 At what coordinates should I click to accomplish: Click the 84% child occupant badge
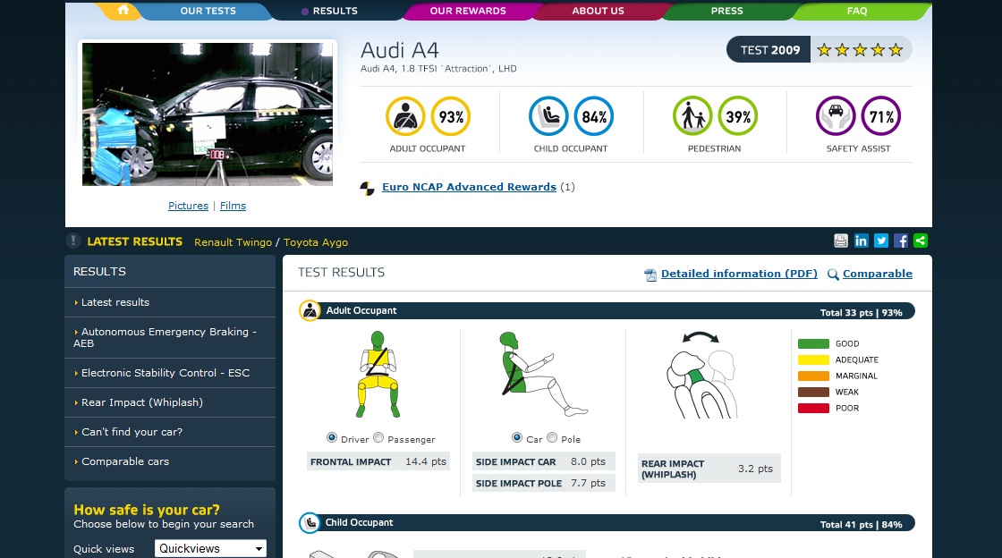coord(594,116)
